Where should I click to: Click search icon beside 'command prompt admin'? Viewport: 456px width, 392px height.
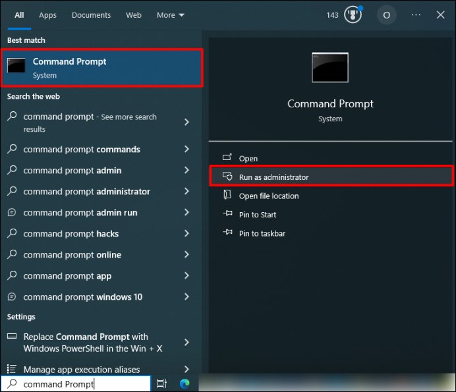tap(12, 169)
